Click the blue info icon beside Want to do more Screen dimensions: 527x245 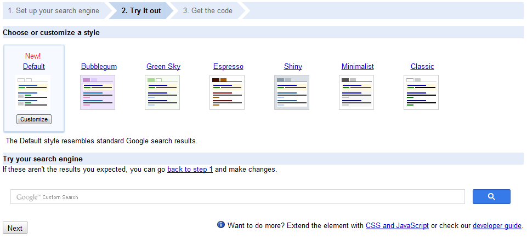[x=221, y=225]
